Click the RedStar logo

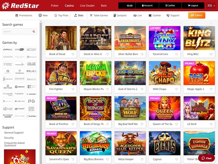[20, 5]
